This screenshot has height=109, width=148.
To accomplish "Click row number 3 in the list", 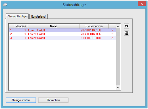I will click(x=11, y=38).
